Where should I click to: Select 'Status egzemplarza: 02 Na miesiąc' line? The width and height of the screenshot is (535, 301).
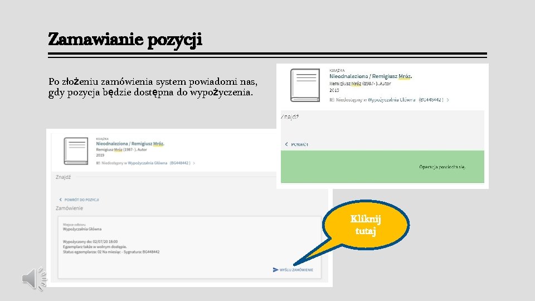pyautogui.click(x=91, y=252)
